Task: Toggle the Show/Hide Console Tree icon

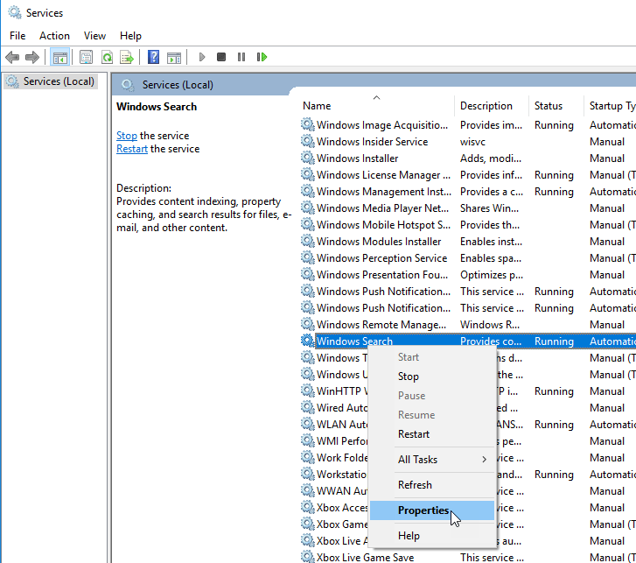Action: tap(60, 57)
